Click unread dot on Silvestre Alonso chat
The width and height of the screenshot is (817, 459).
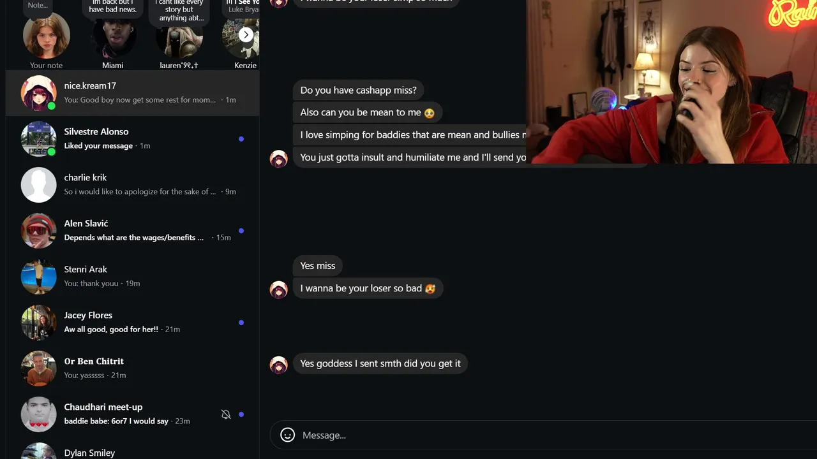[x=241, y=139]
